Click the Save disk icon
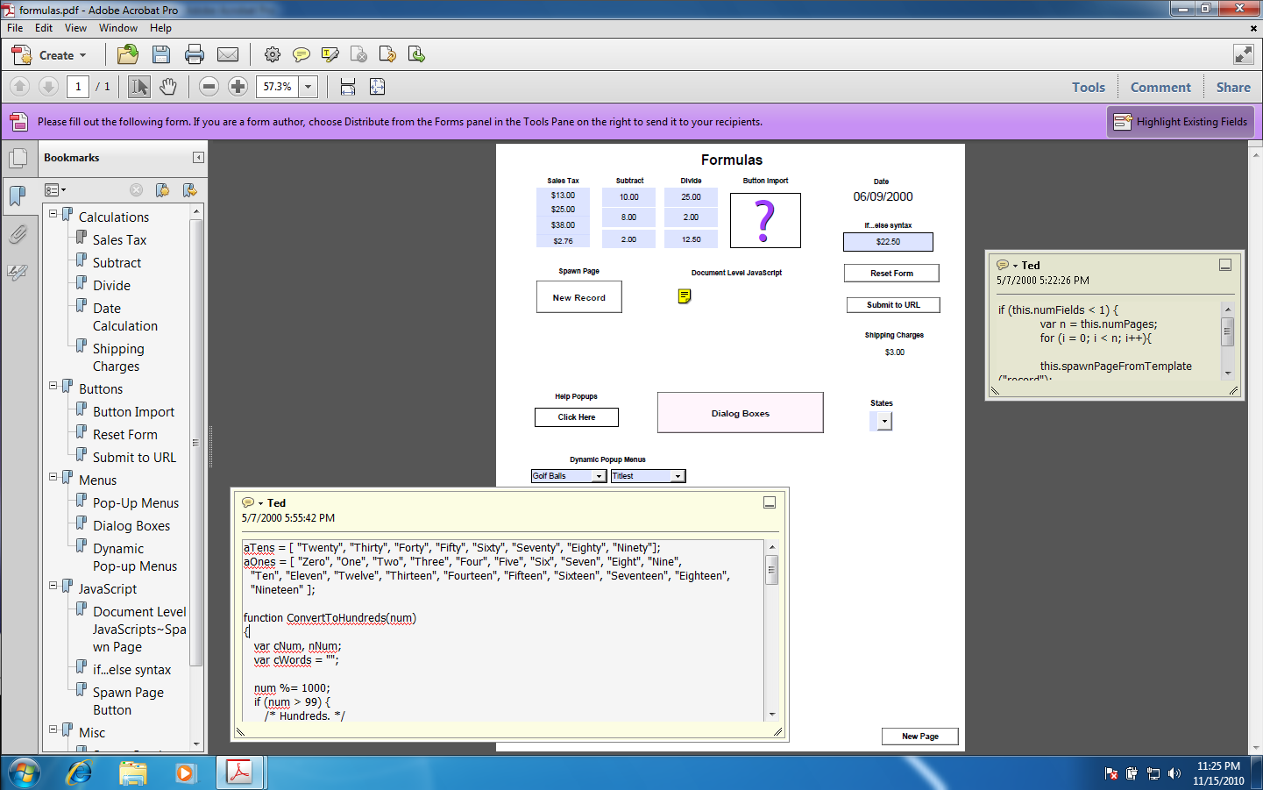This screenshot has width=1263, height=790. click(161, 55)
